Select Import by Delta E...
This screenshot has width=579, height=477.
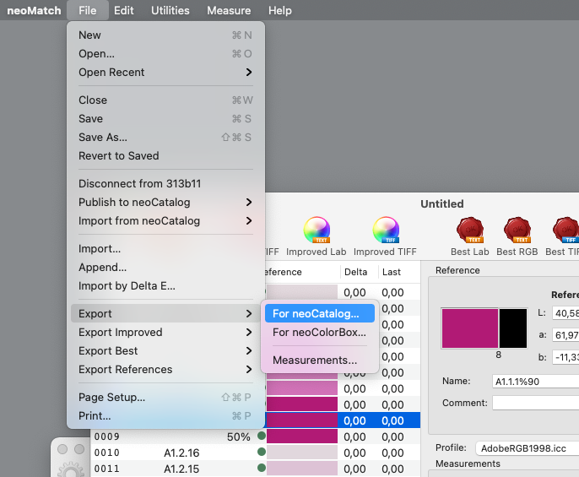[x=165, y=285]
